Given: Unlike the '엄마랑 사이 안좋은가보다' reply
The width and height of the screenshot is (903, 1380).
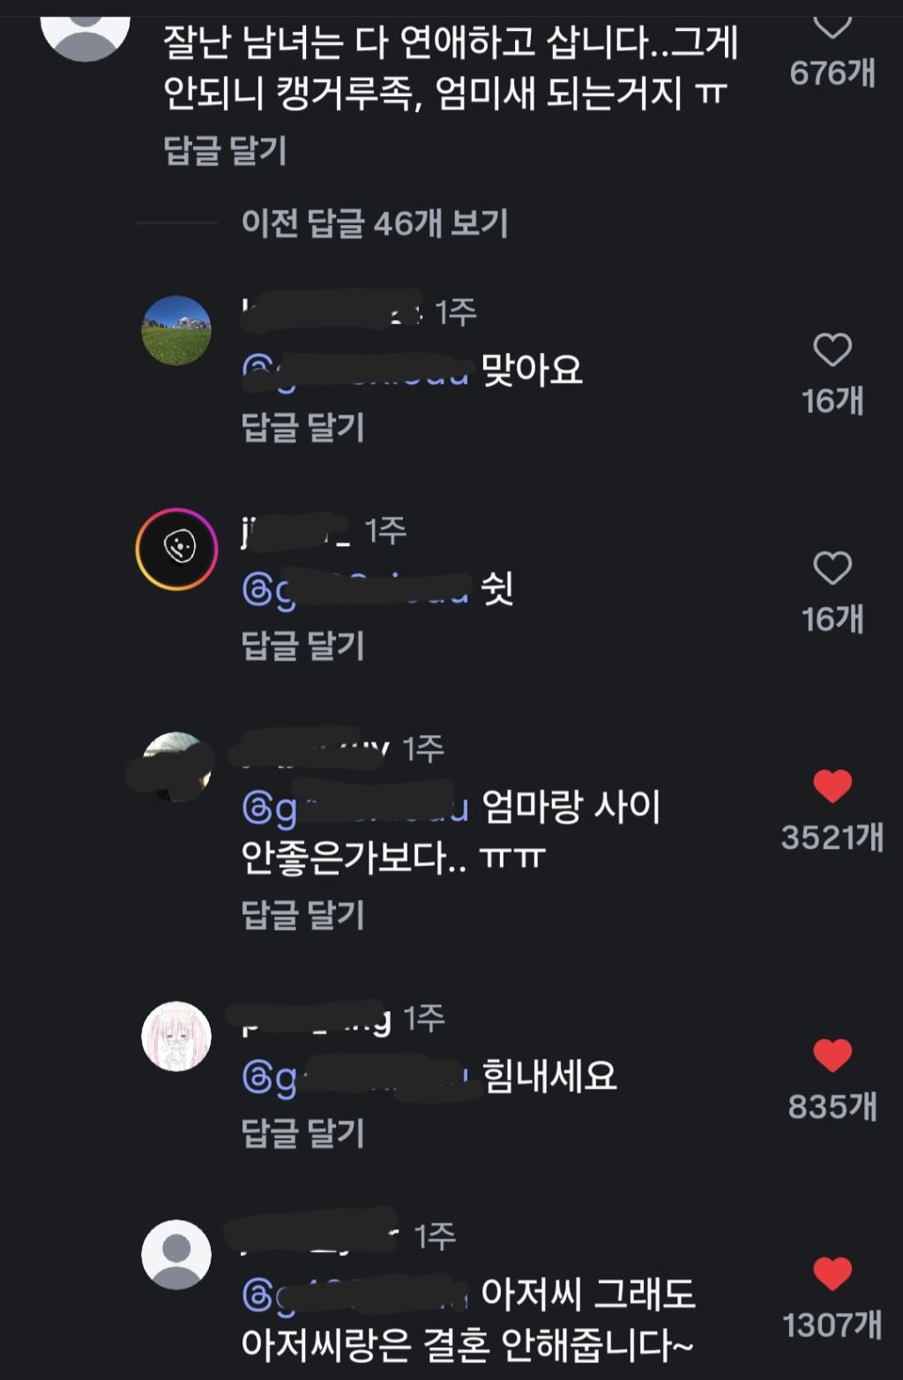Looking at the screenshot, I should [832, 786].
